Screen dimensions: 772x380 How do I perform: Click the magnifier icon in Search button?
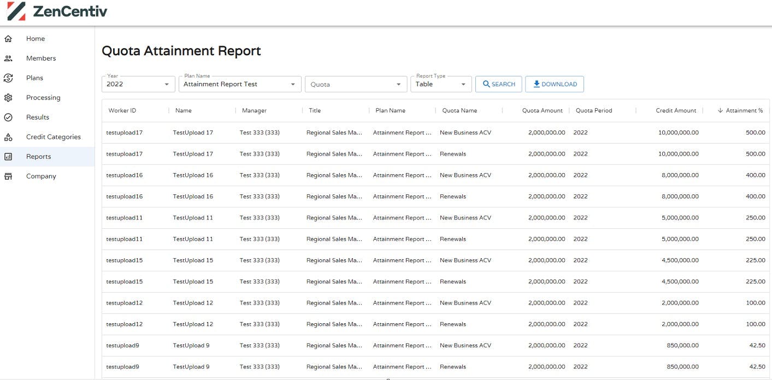486,84
